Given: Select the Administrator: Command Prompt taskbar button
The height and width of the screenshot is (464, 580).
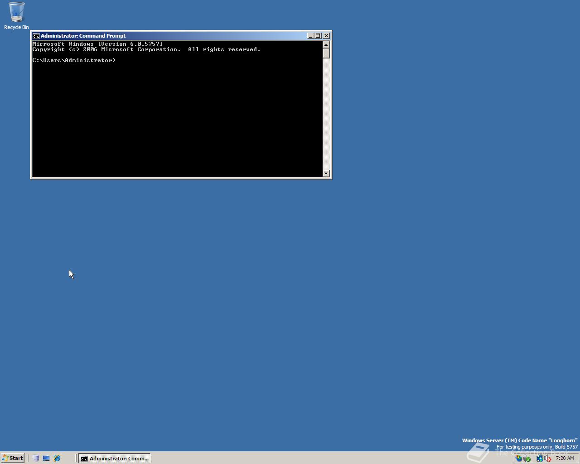Looking at the screenshot, I should [115, 458].
